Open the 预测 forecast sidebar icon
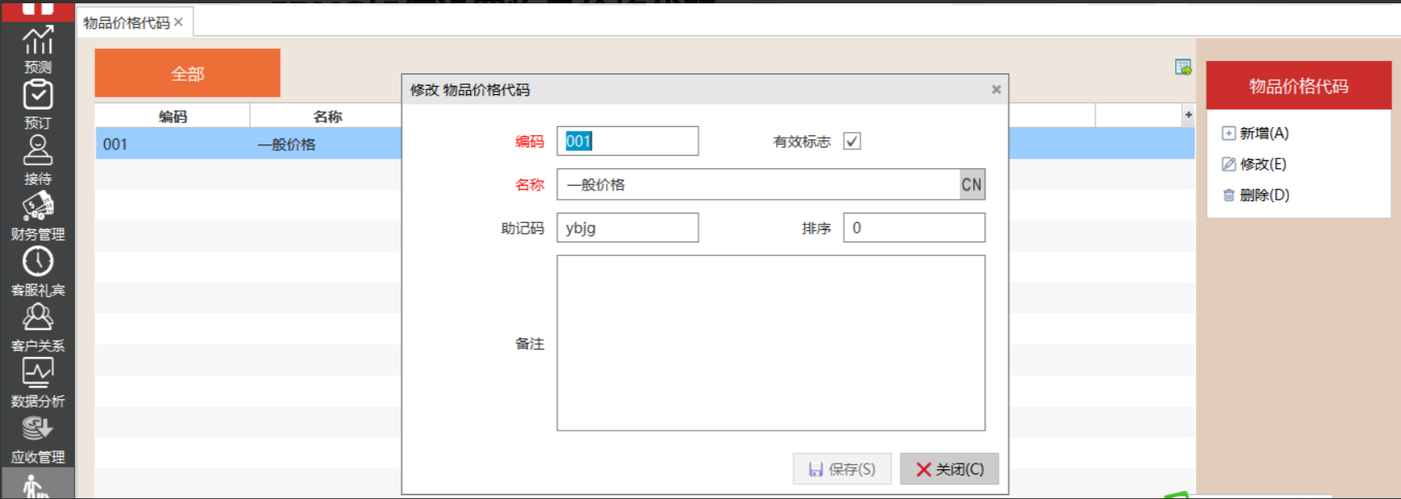 38,49
